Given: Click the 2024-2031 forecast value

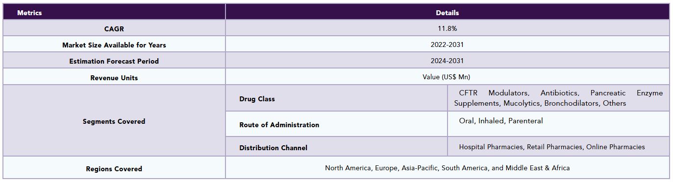Looking at the screenshot, I should pyautogui.click(x=447, y=61).
